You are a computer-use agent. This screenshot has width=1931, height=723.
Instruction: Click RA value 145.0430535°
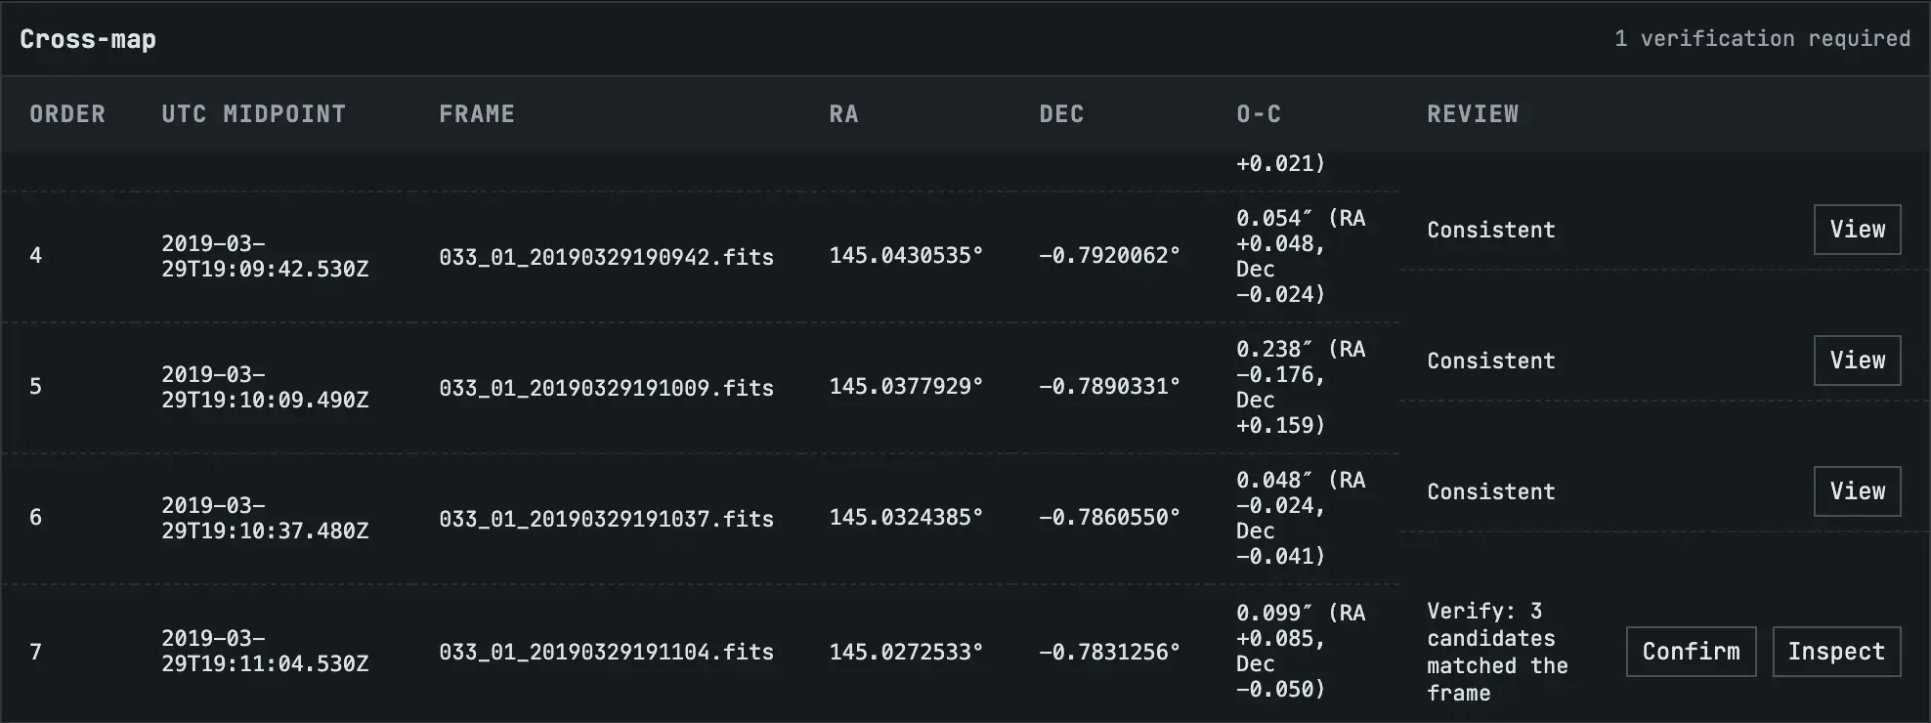pos(906,256)
